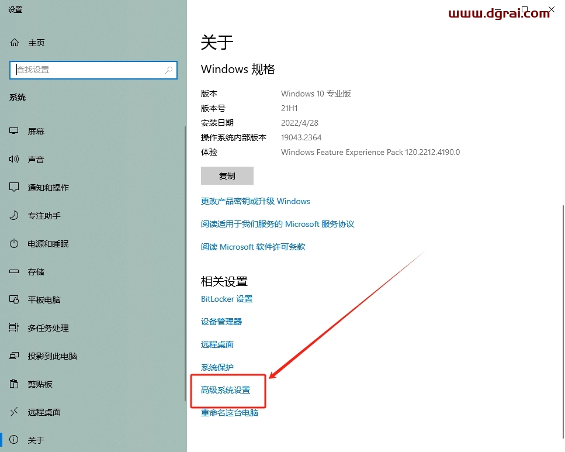Go to Remote Desktop in sidebar
This screenshot has width=565, height=452.
click(44, 412)
